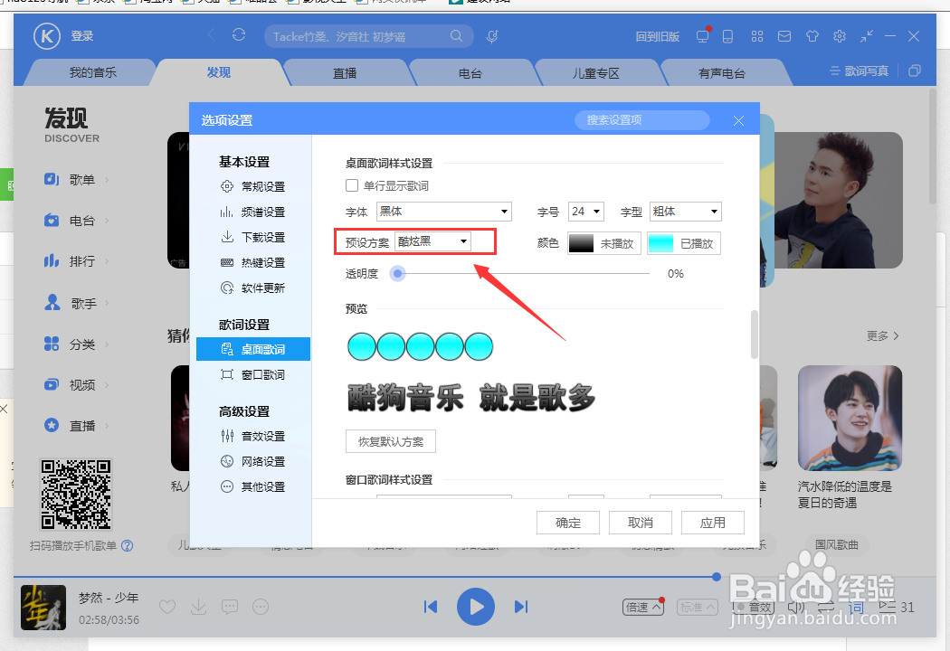Switch to 儿童专区 tab
950x651 pixels.
596,73
